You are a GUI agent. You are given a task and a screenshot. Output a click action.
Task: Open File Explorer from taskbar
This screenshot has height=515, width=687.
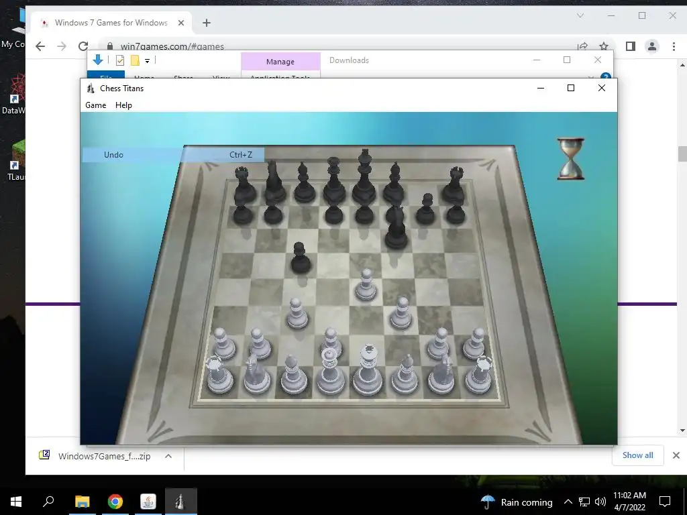pos(82,502)
